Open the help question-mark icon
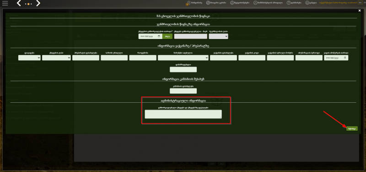The image size is (366, 172). pos(289,3)
